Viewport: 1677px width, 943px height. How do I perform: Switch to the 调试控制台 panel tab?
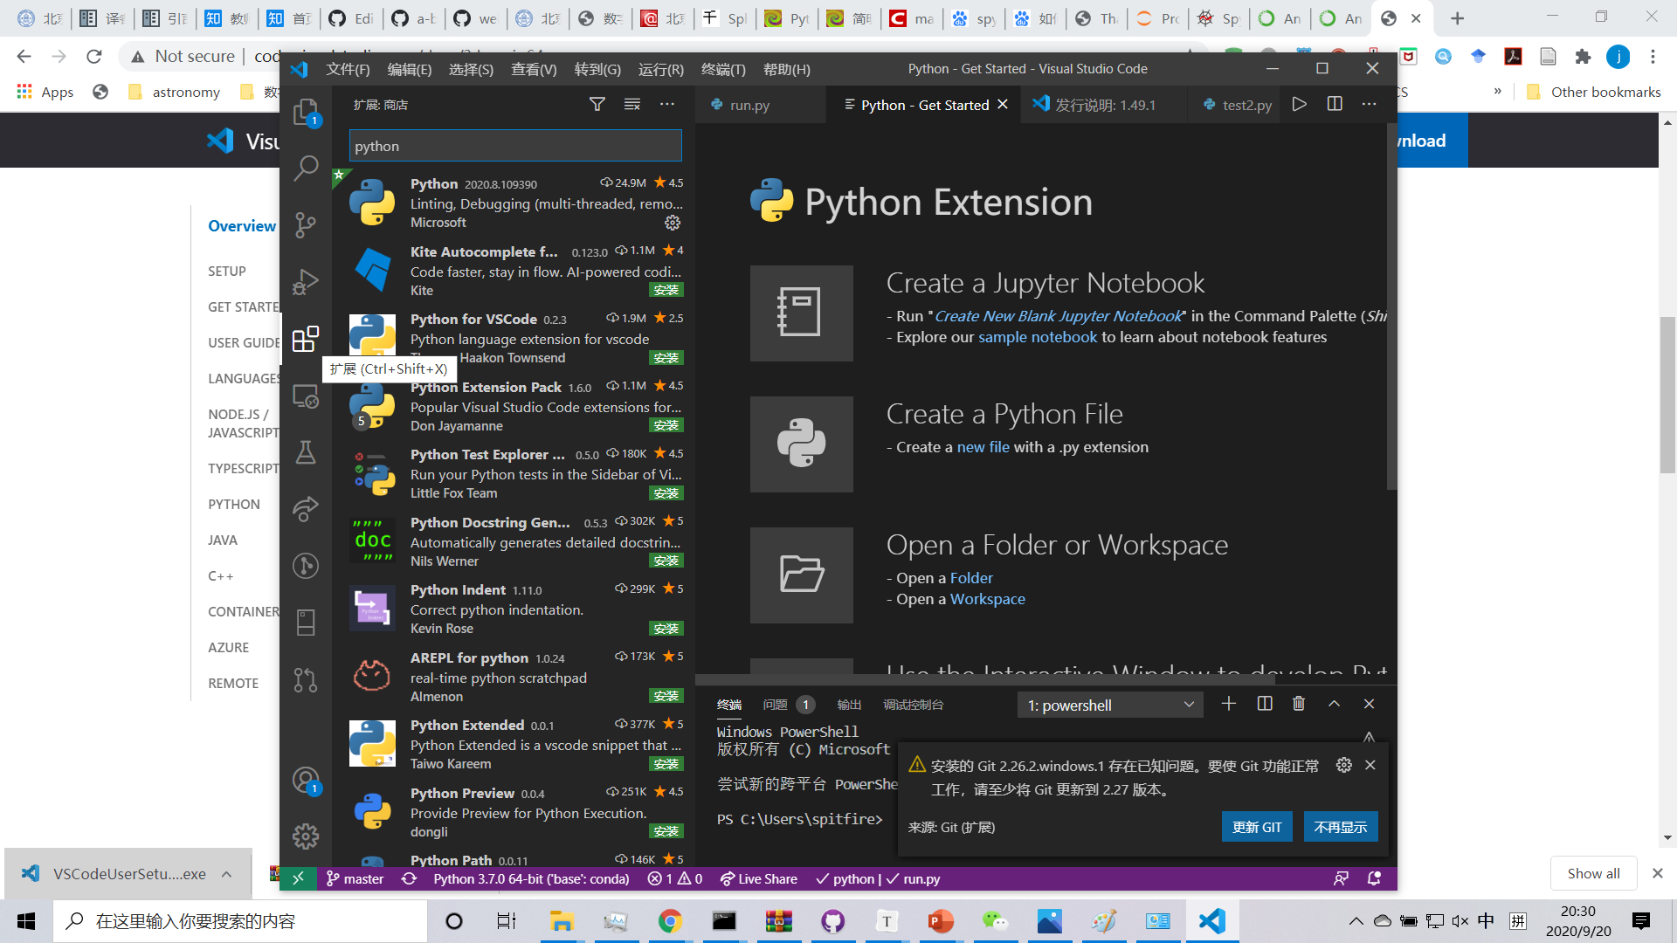click(913, 705)
